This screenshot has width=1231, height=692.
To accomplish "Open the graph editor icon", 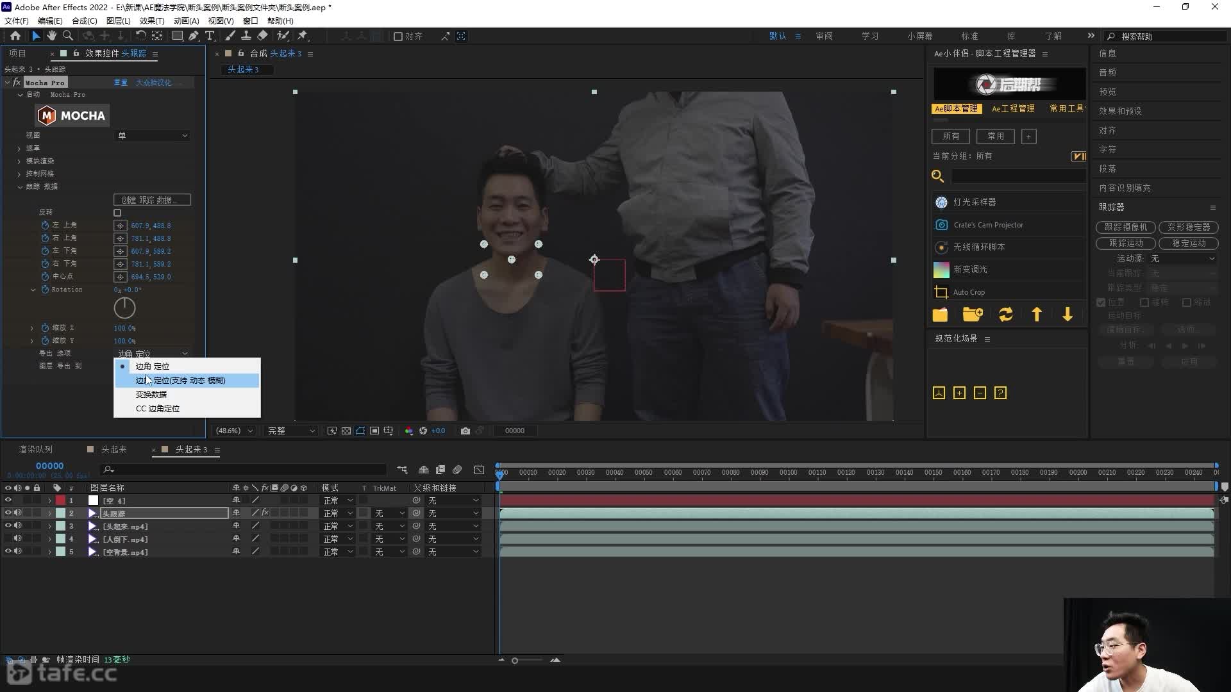I will click(479, 470).
